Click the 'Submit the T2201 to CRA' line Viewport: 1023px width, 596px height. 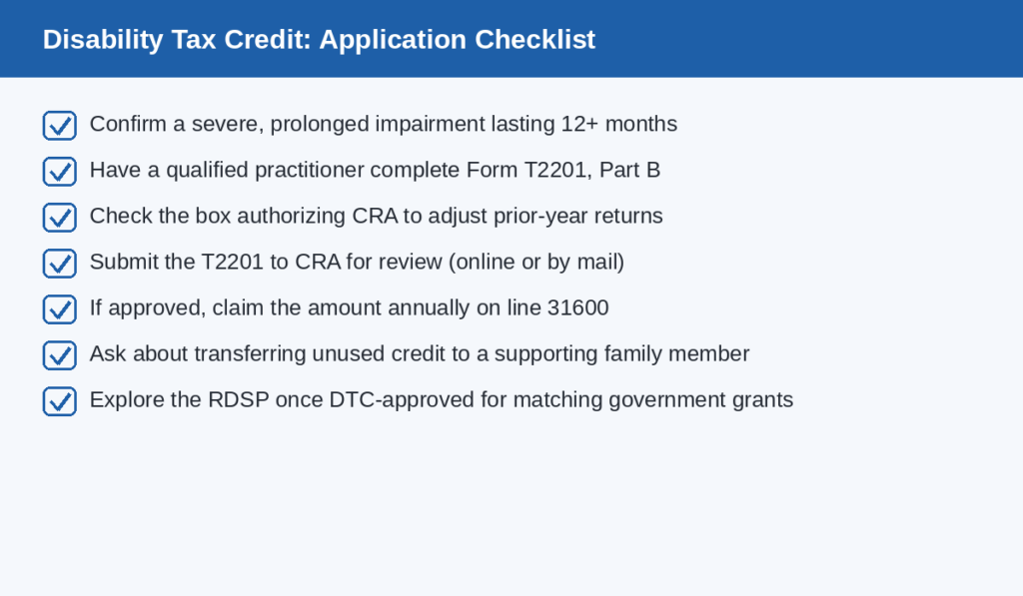click(357, 262)
